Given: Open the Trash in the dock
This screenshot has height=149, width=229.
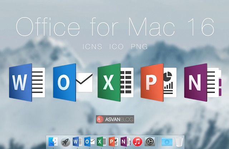Looking at the screenshot, I should pyautogui.click(x=179, y=141).
